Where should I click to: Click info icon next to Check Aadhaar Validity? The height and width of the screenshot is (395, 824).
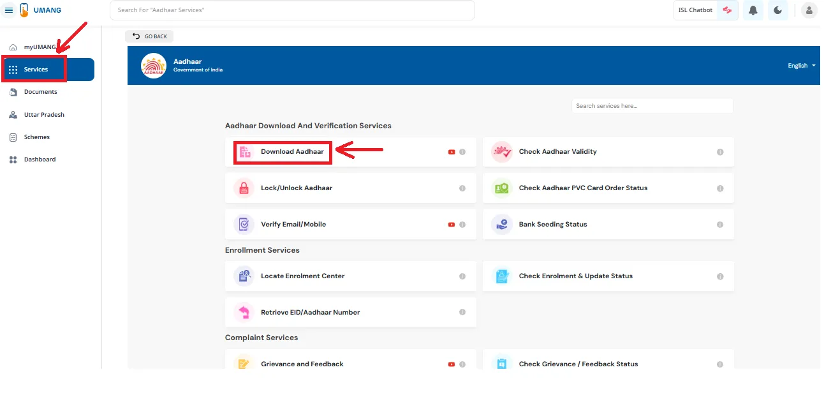(x=720, y=152)
